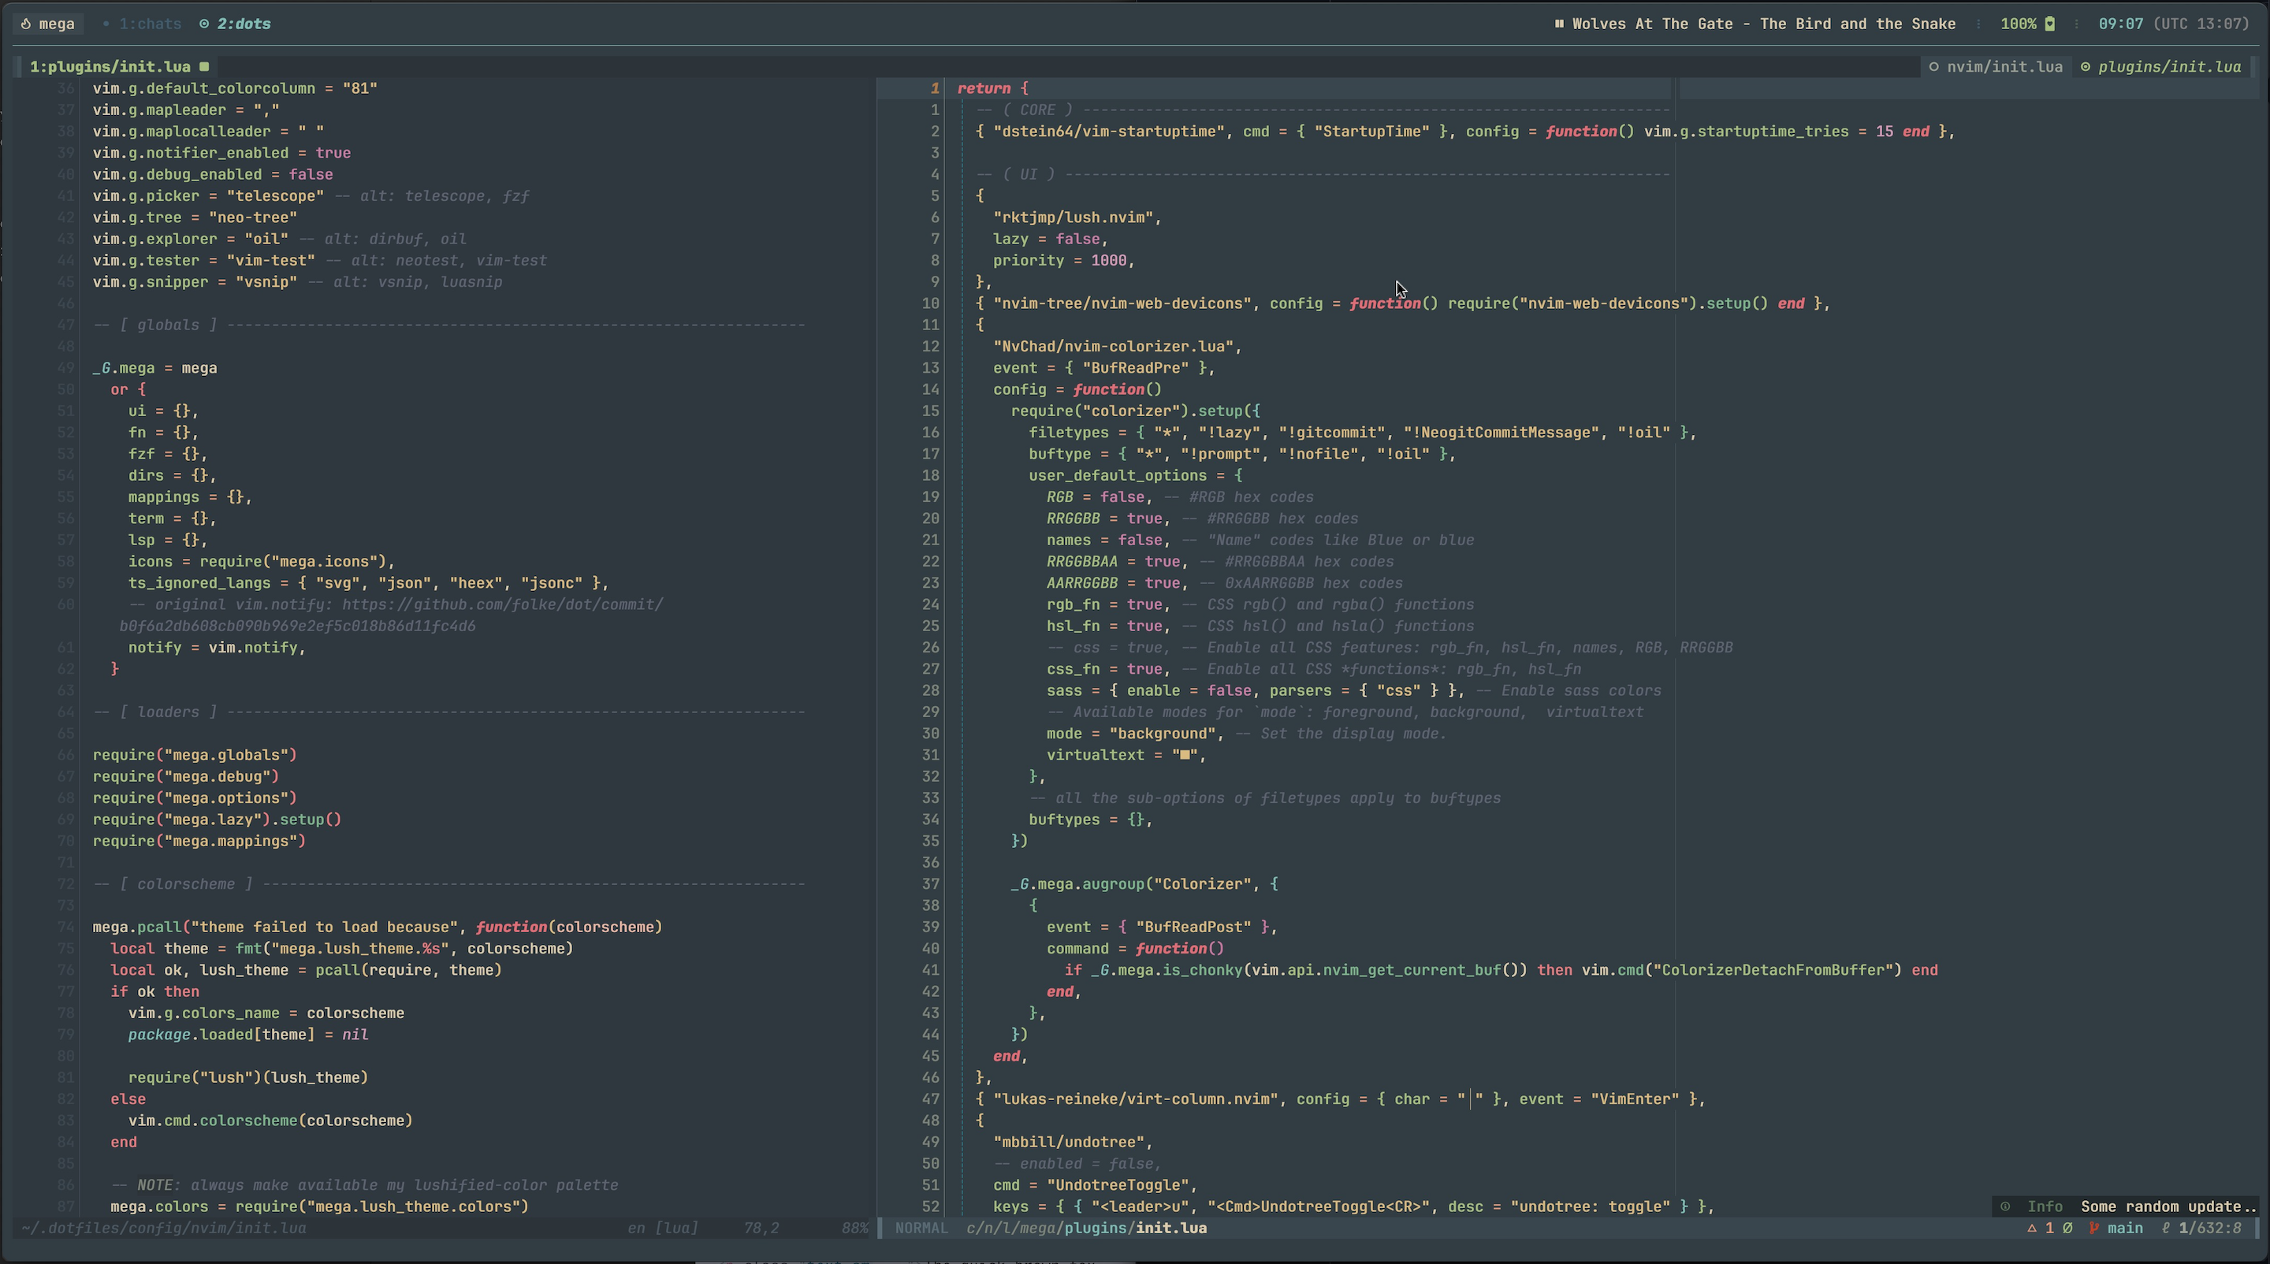Click the diagnostic count 1 in statusline
The width and height of the screenshot is (2270, 1264).
[2049, 1228]
